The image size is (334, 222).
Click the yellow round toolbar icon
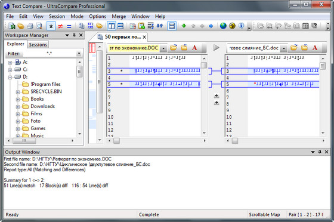pyautogui.click(x=232, y=26)
